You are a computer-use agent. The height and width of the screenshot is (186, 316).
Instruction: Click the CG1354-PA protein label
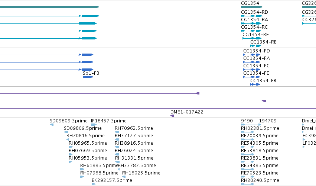pyautogui.click(x=257, y=58)
